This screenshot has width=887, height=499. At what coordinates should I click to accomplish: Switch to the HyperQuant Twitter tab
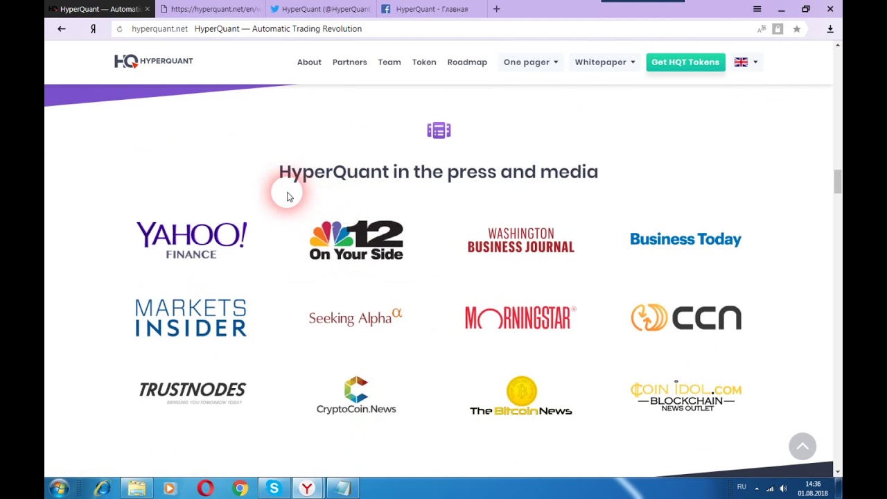coord(321,9)
